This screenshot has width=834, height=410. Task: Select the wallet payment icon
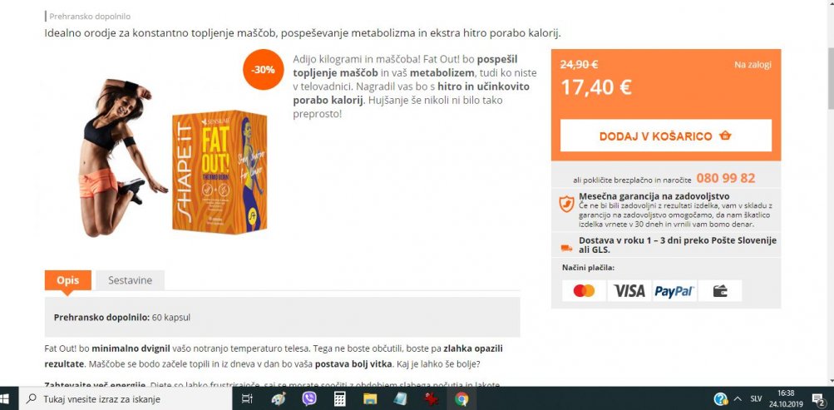(719, 291)
